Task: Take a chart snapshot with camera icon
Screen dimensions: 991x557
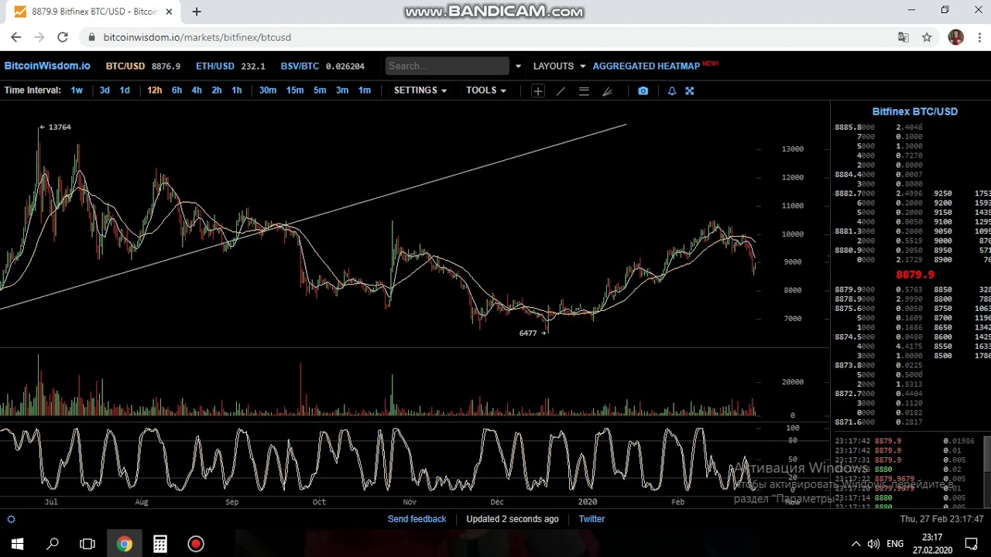Action: (x=643, y=91)
